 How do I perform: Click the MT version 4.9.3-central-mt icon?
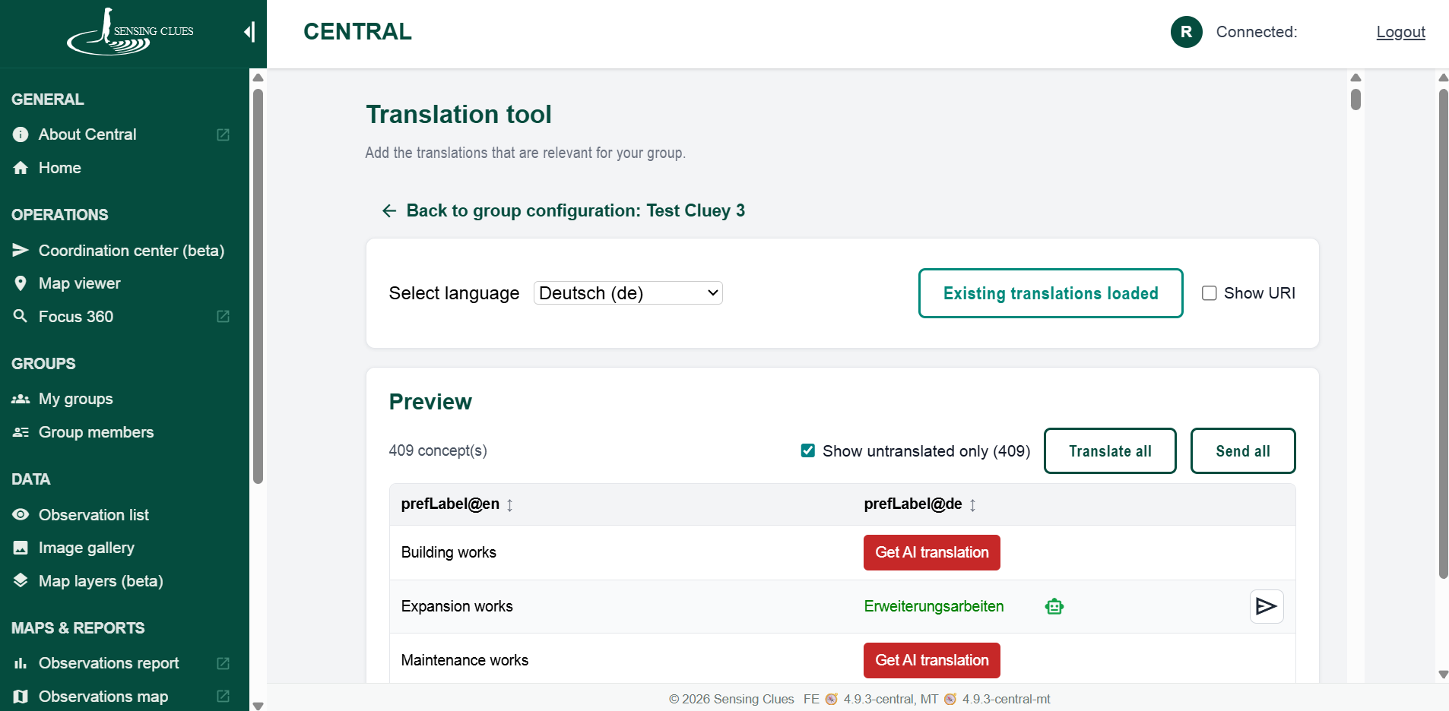pos(950,699)
